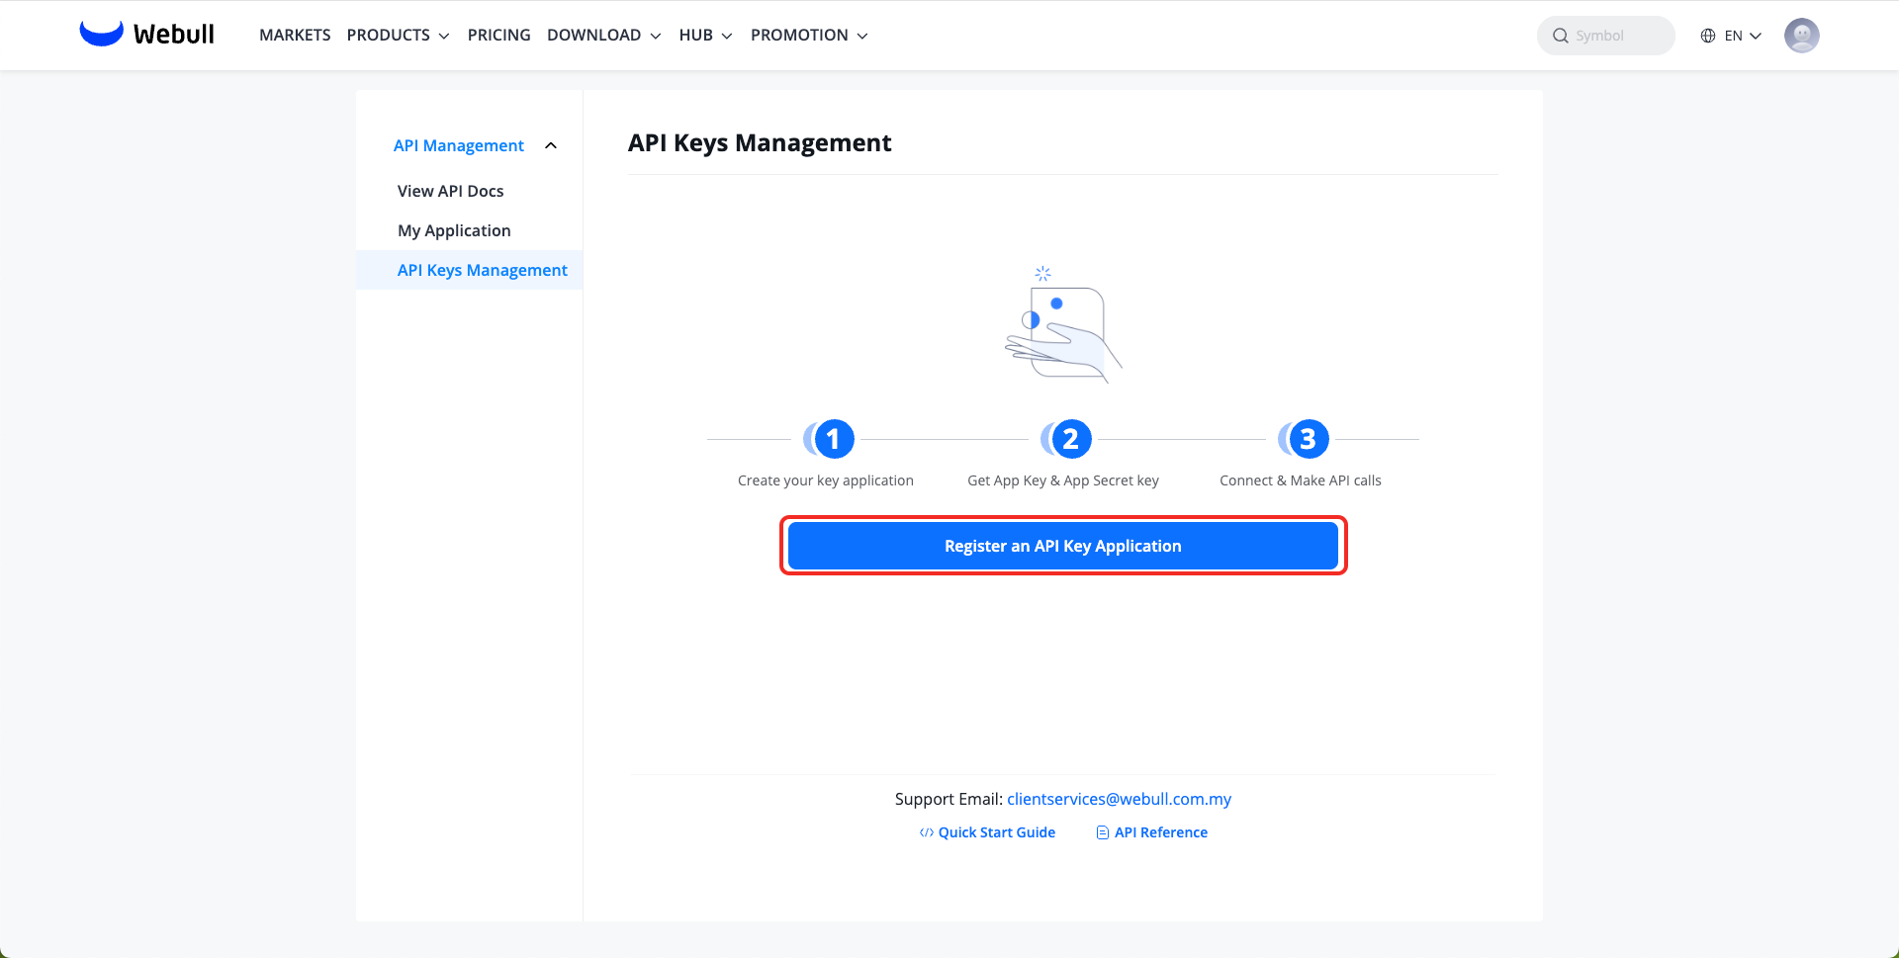Expand the DOWNLOAD dropdown menu
This screenshot has height=958, width=1899.
pos(603,35)
